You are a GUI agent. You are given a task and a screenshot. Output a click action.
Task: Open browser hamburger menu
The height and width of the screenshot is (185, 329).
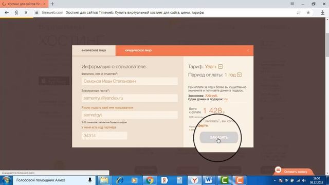tap(292, 4)
